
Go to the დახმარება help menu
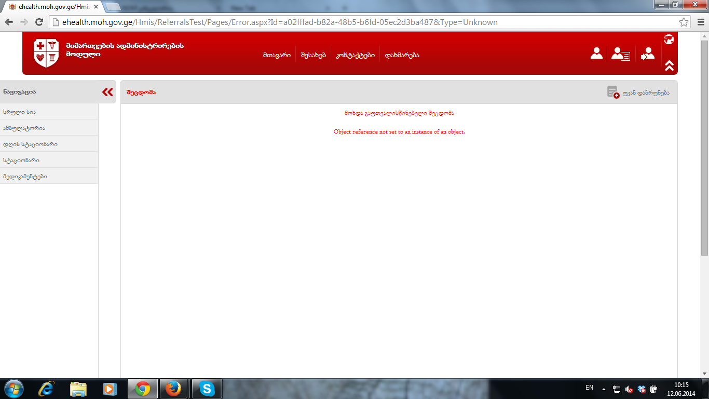click(x=402, y=55)
